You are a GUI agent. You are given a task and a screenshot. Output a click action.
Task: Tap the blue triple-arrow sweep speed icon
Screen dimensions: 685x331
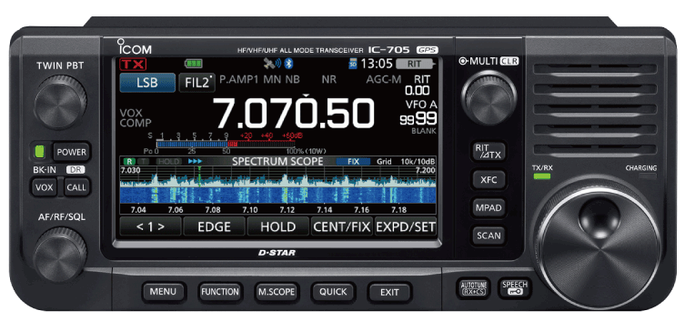(x=195, y=162)
